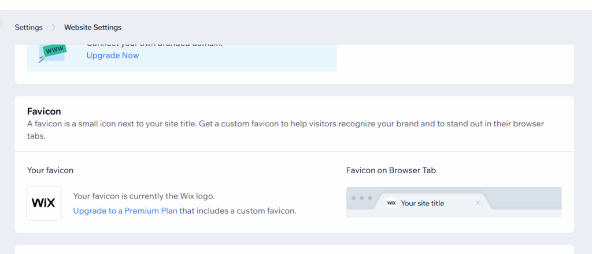This screenshot has width=592, height=254.
Task: Click the Wix logo favicon thumbnail
Action: (x=44, y=203)
